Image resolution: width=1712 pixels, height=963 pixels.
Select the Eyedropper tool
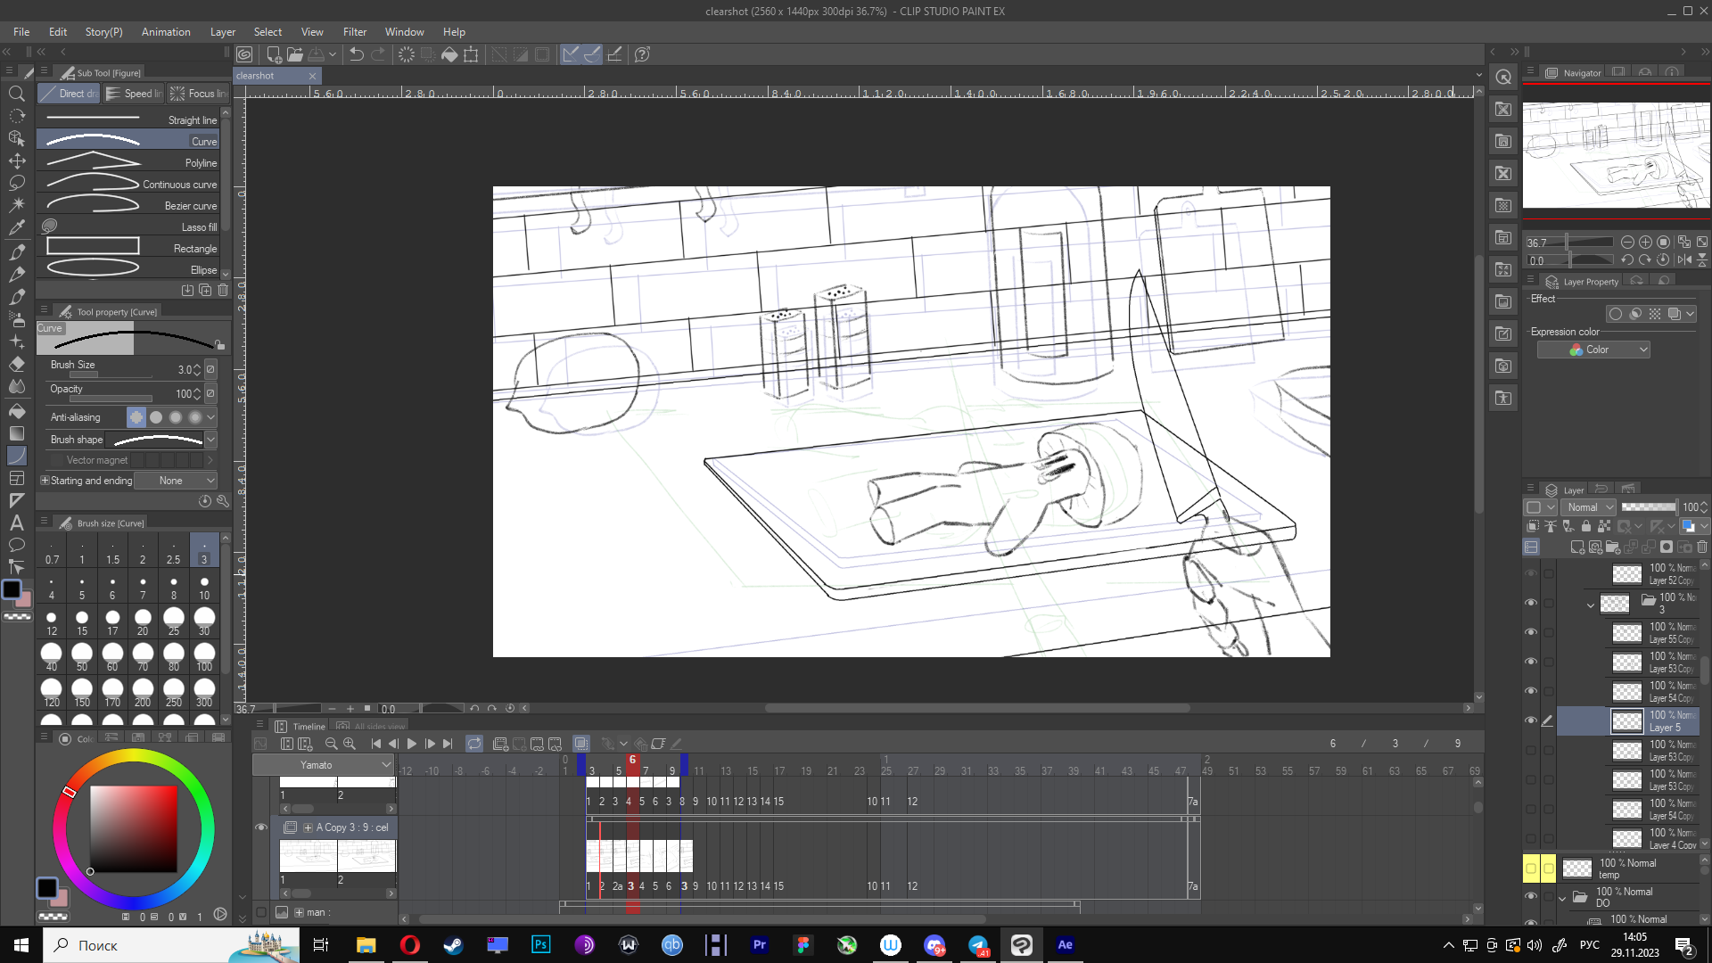pyautogui.click(x=17, y=227)
